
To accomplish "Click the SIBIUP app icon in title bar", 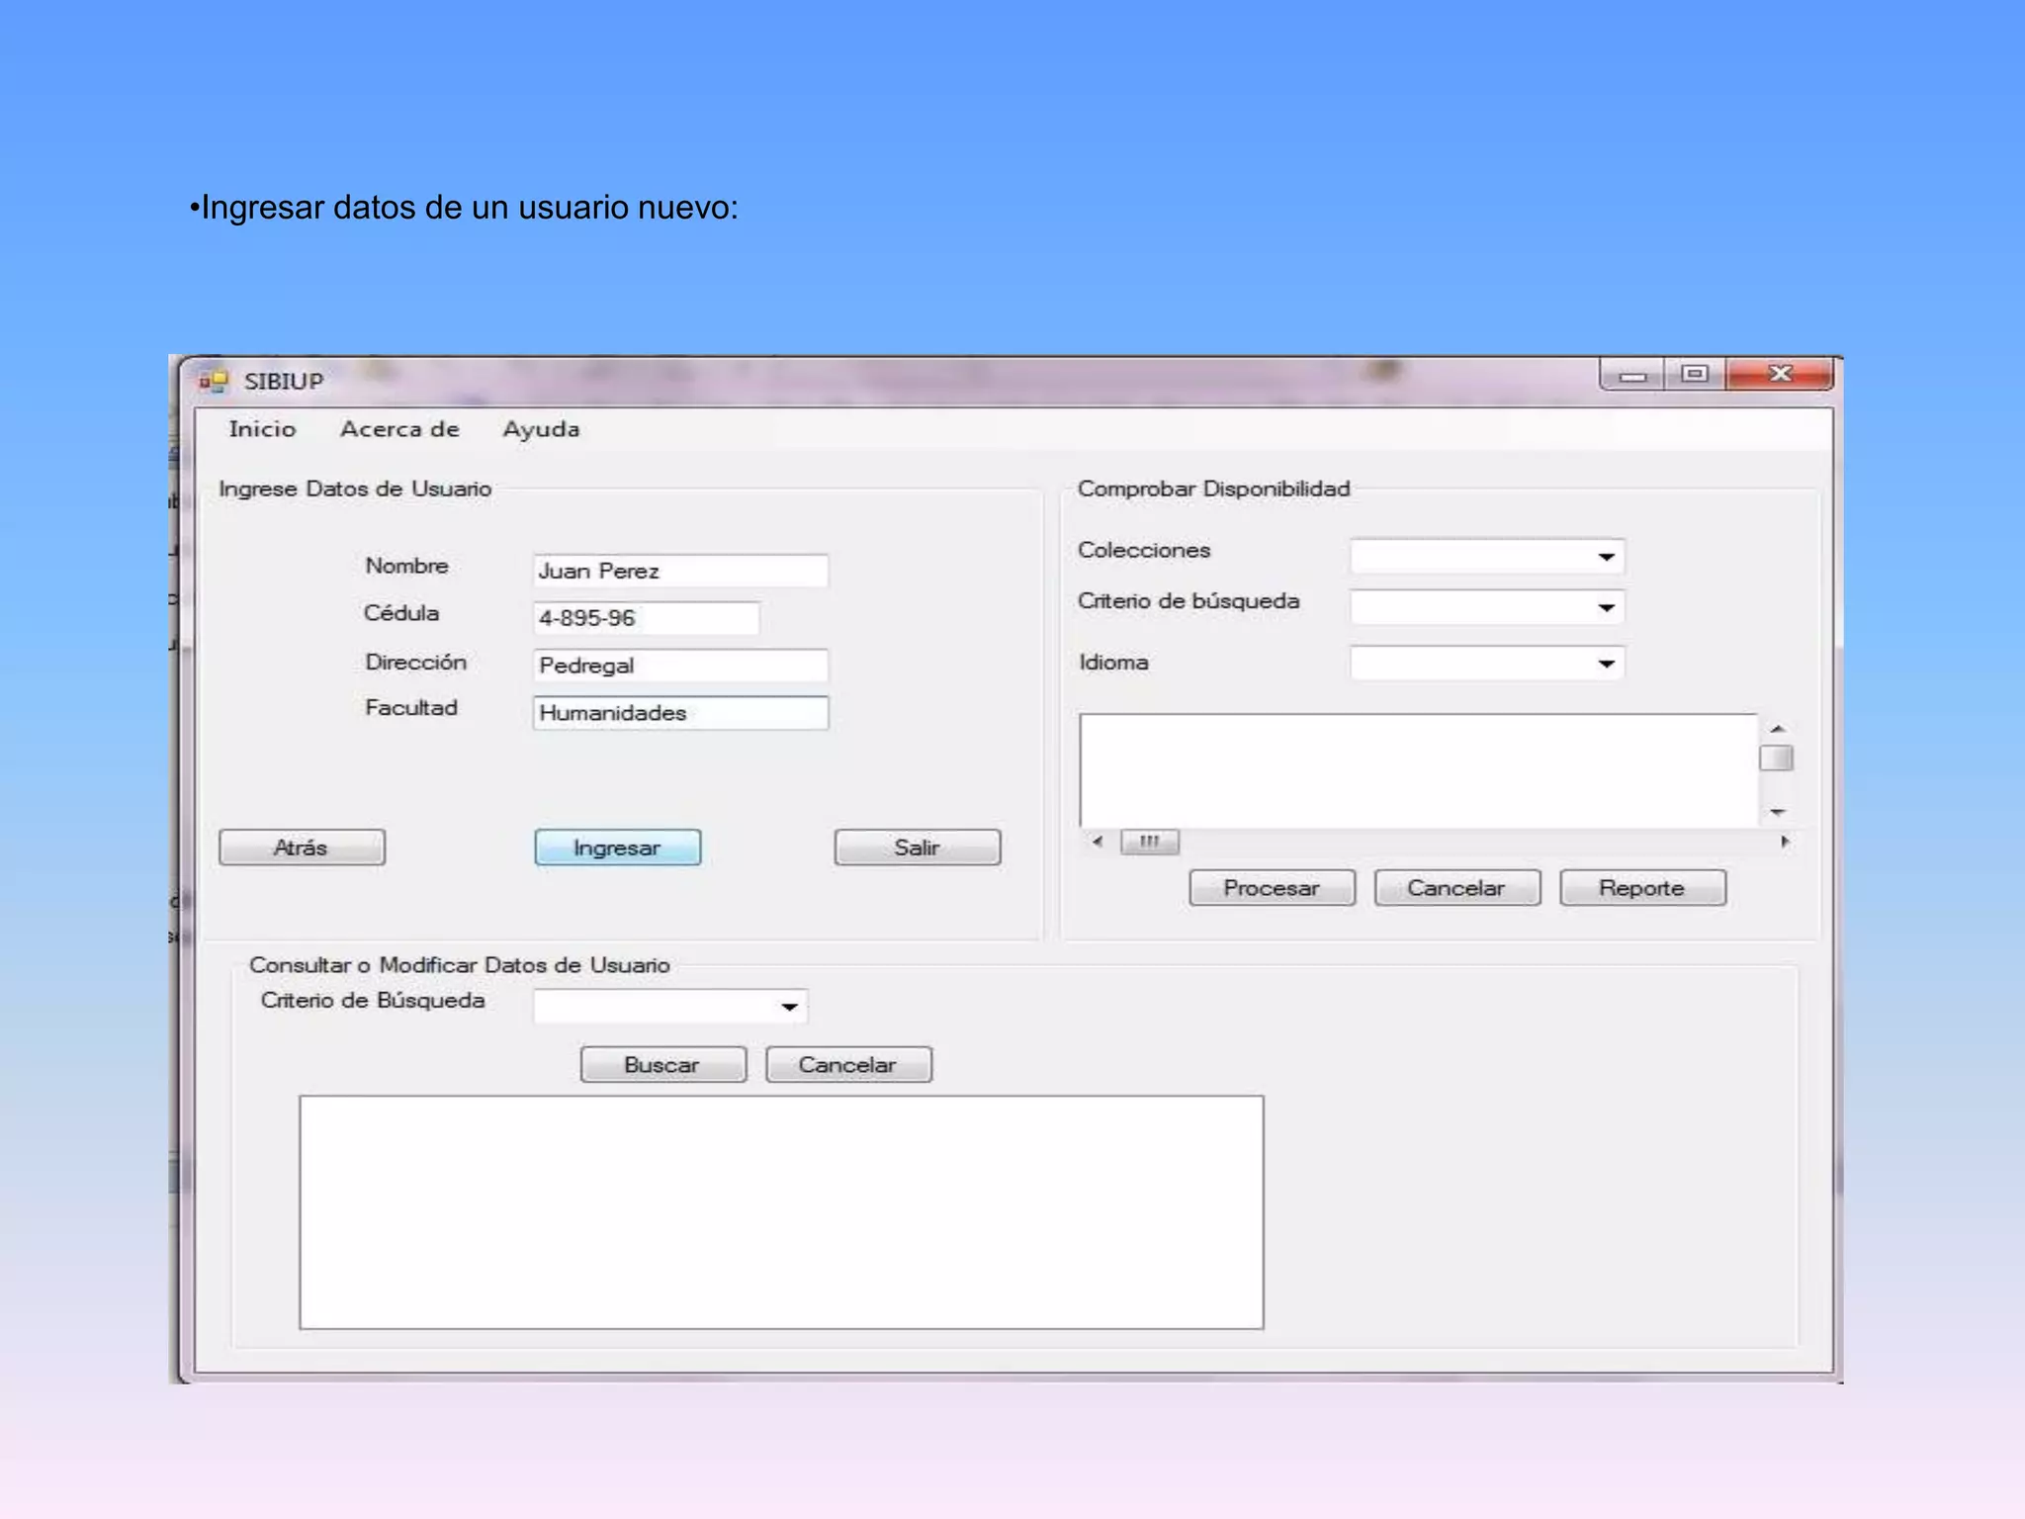I will 213,381.
